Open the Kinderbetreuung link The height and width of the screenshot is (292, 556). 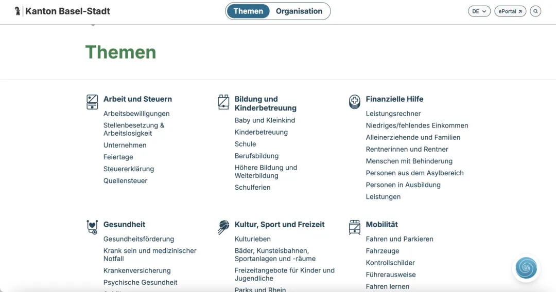click(x=261, y=132)
